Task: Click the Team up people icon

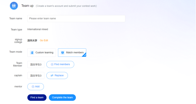Action: tap(14, 6)
